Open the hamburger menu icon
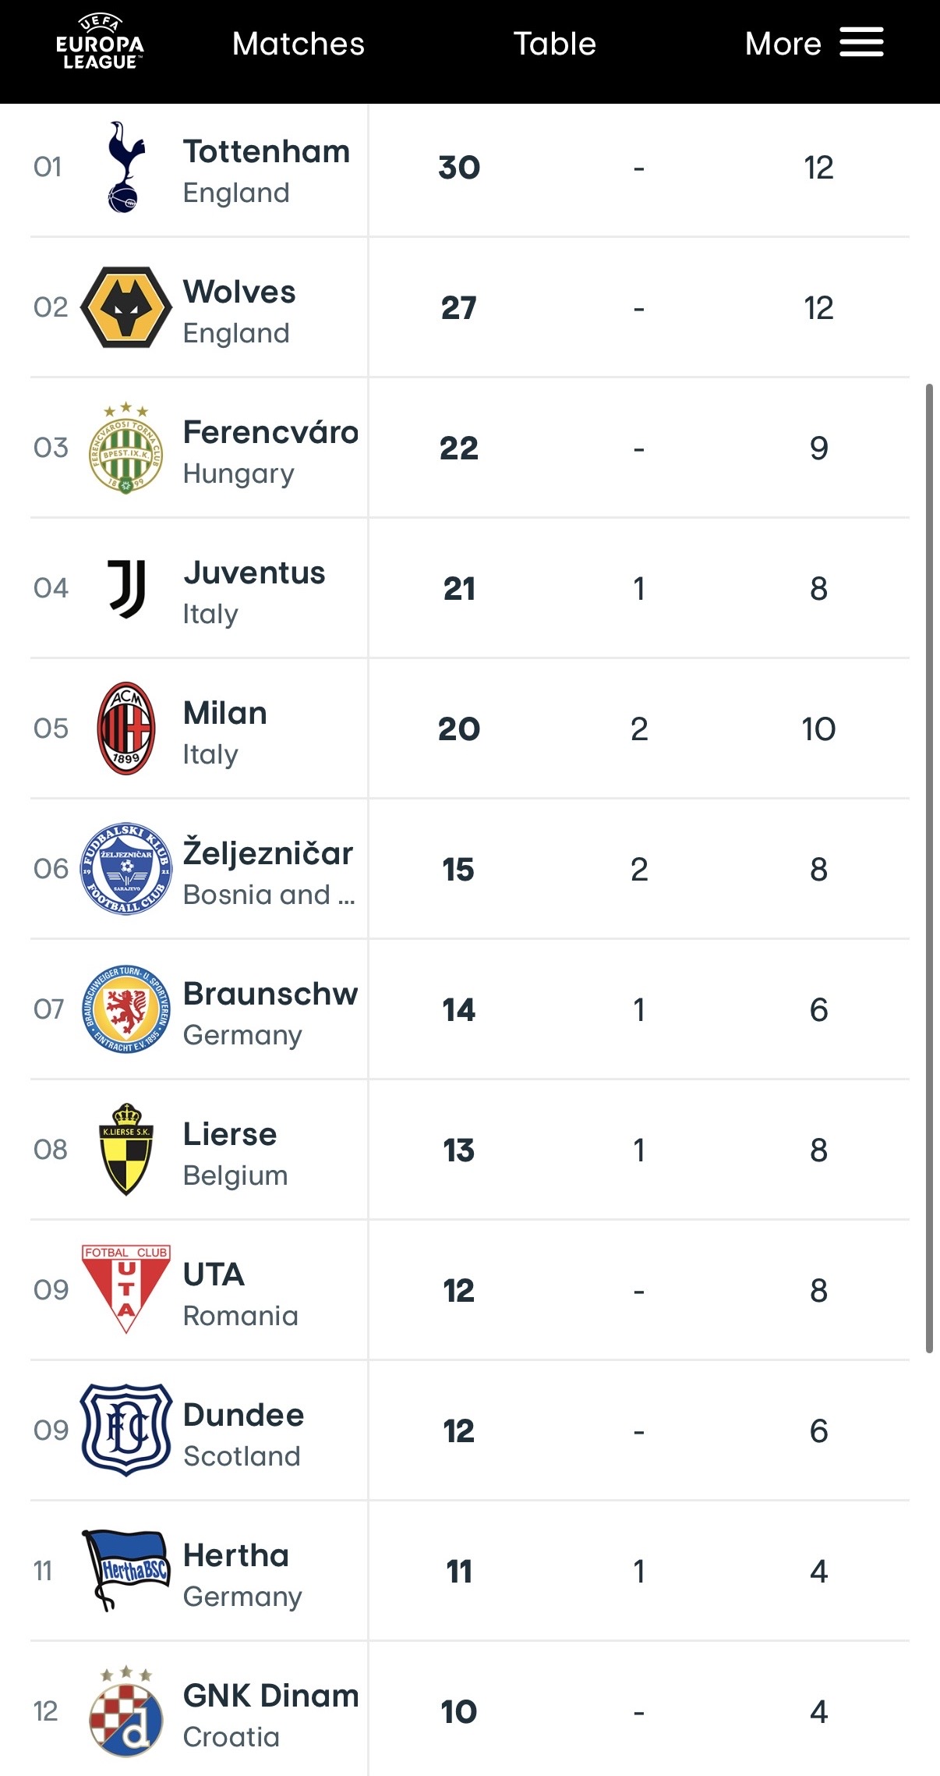940x1776 pixels. point(861,42)
